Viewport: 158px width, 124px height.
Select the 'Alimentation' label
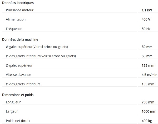16,19
